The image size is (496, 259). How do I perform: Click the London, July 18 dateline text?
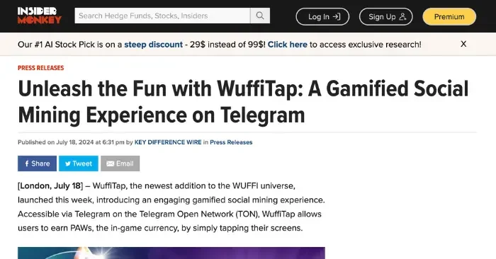(x=50, y=185)
